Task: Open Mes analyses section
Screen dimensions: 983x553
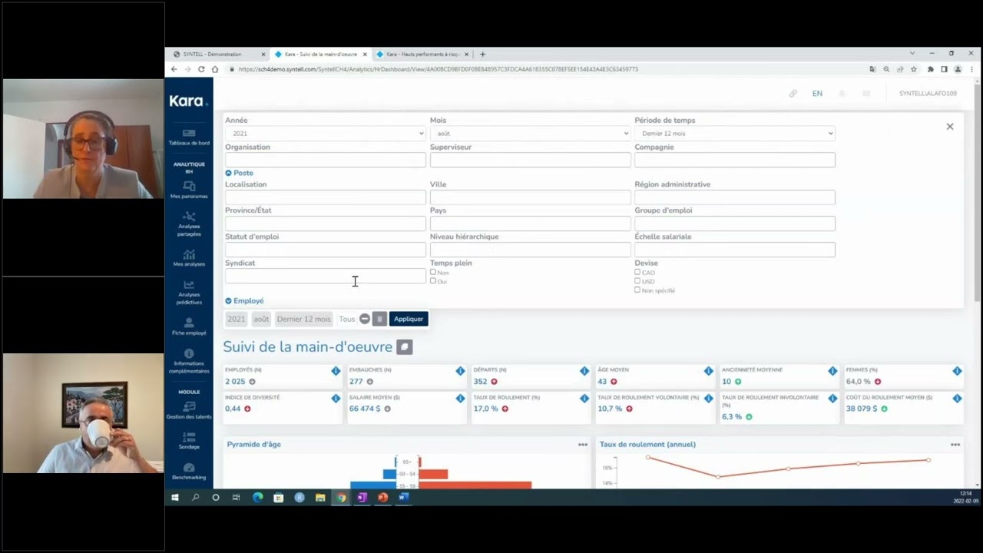Action: coord(189,258)
